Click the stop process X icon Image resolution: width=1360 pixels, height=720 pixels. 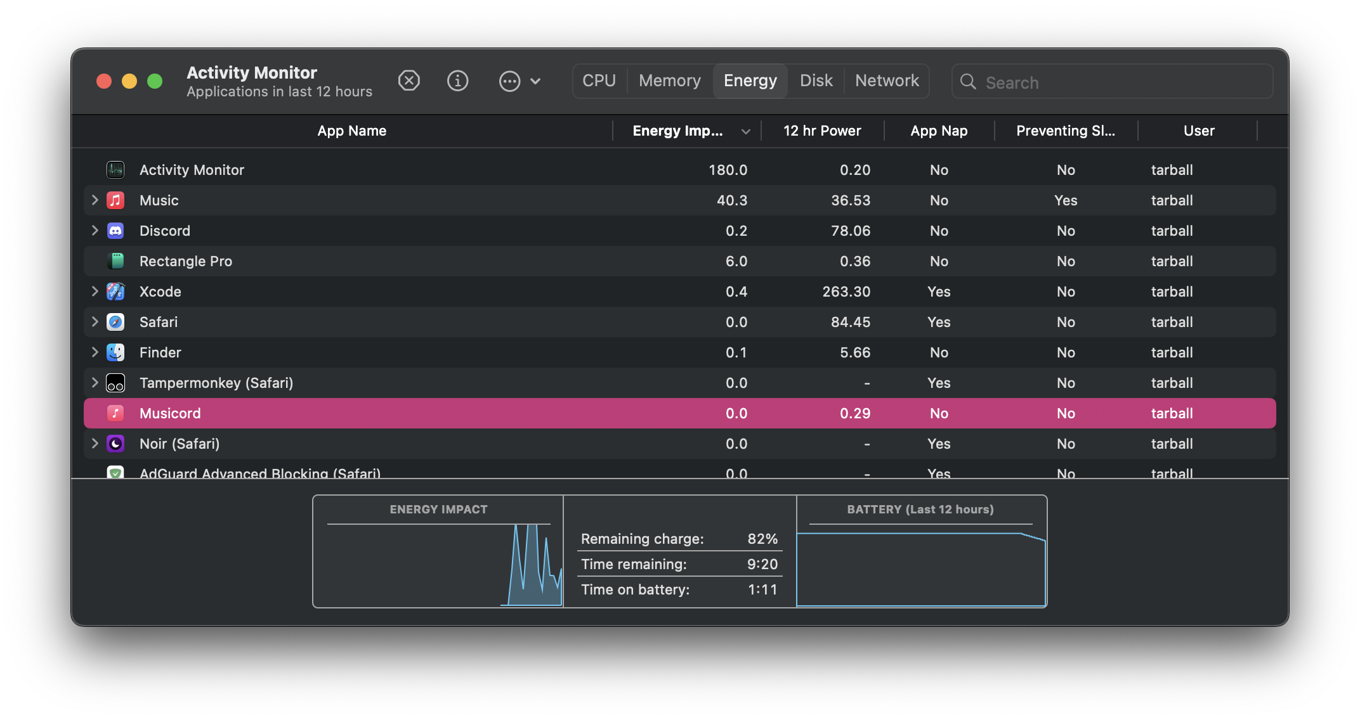click(x=409, y=81)
